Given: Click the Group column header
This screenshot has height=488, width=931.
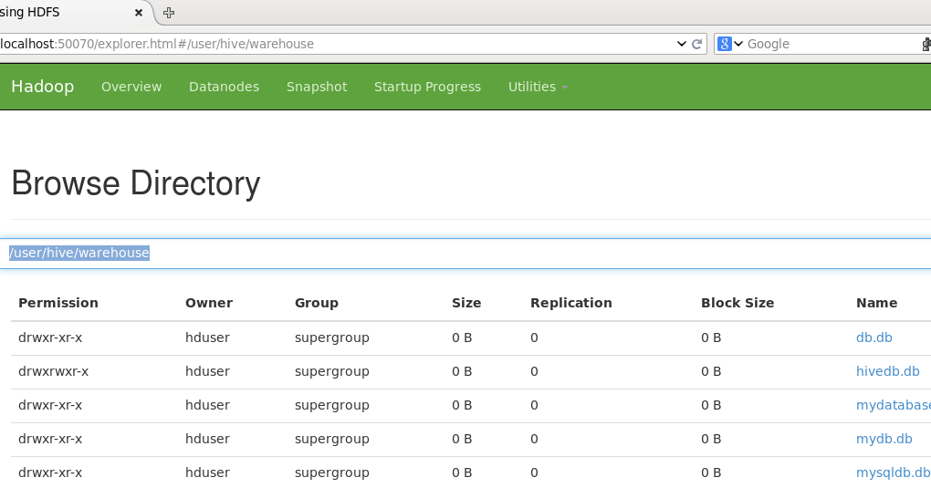Looking at the screenshot, I should [317, 303].
